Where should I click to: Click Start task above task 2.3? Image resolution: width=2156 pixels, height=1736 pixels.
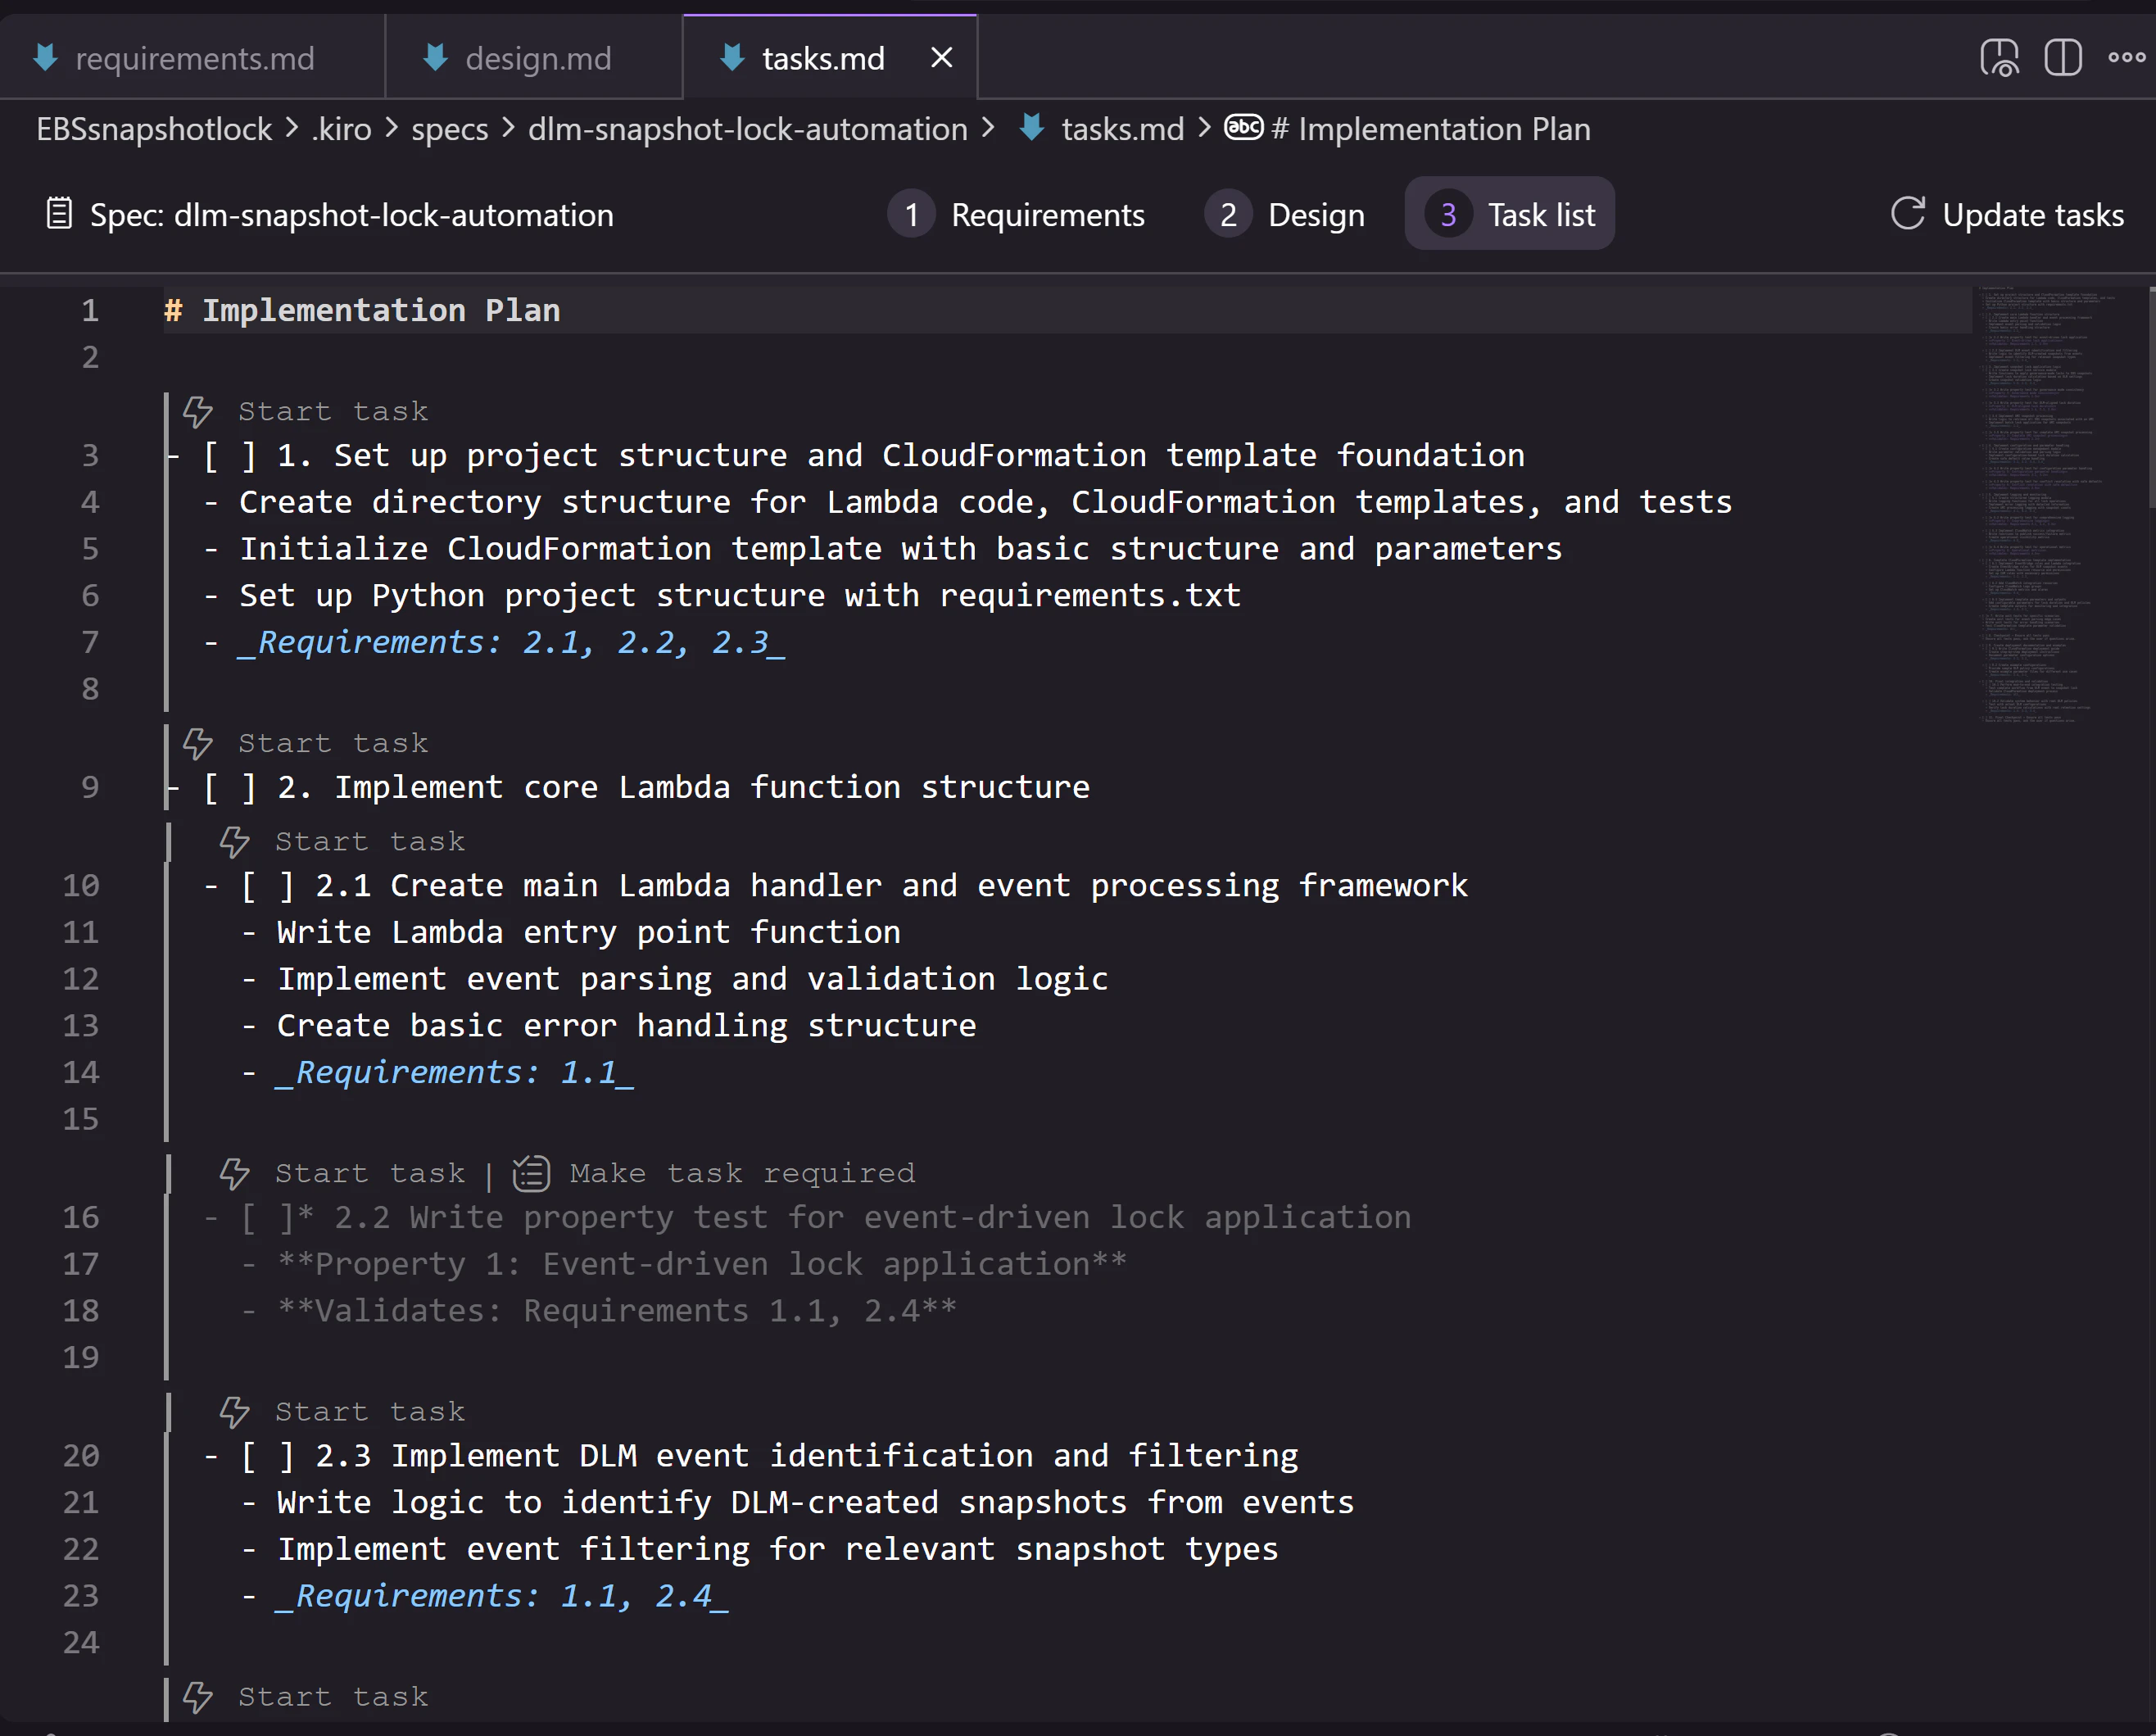click(x=370, y=1411)
